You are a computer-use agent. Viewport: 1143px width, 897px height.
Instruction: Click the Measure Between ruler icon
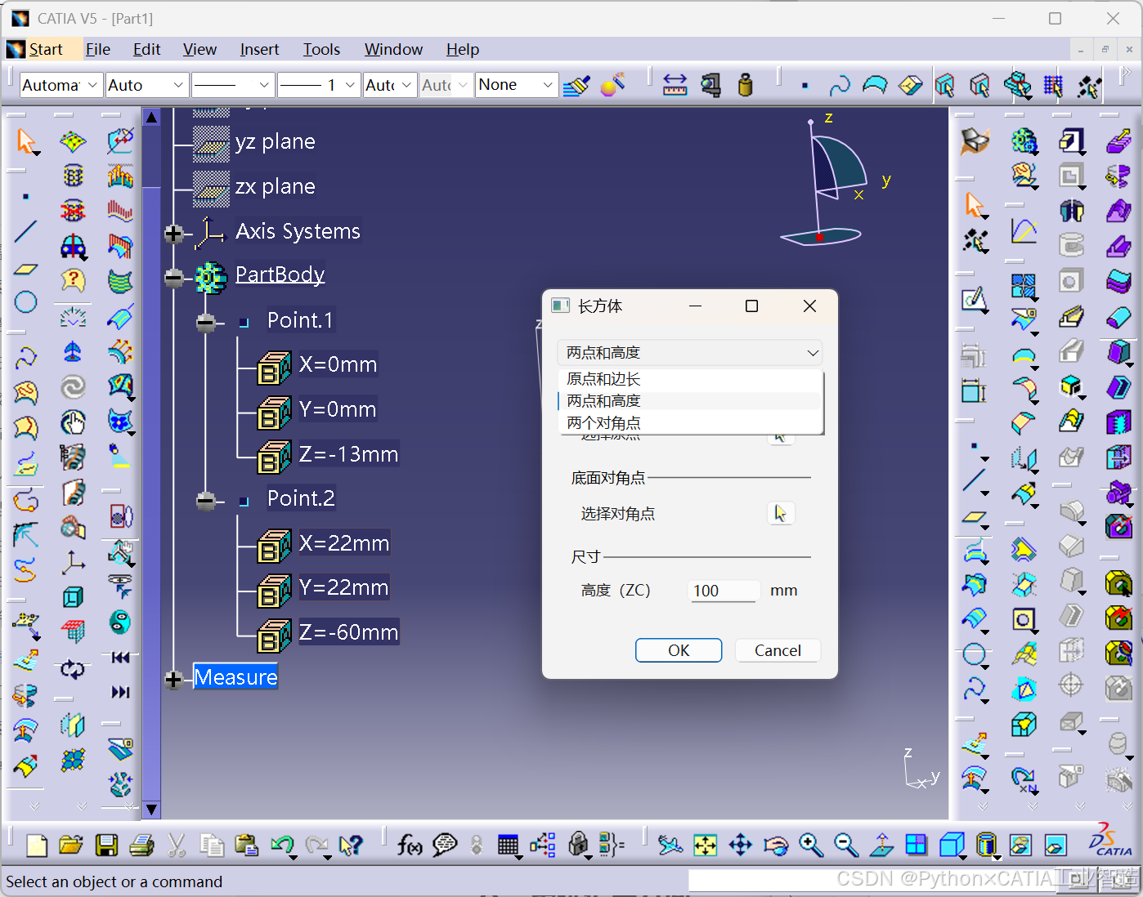click(x=675, y=85)
